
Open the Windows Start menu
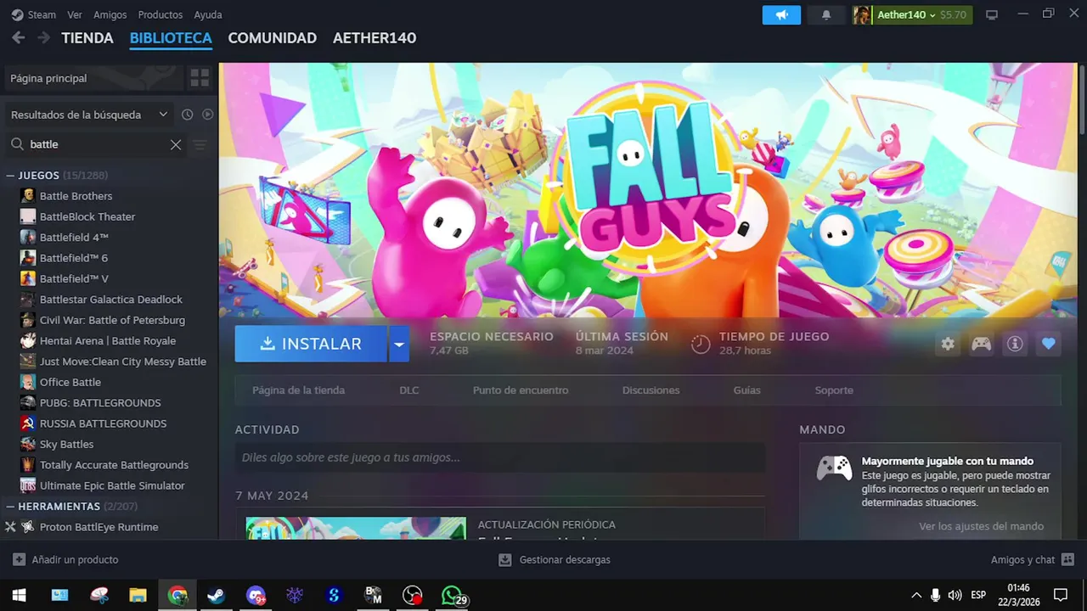[x=19, y=596]
